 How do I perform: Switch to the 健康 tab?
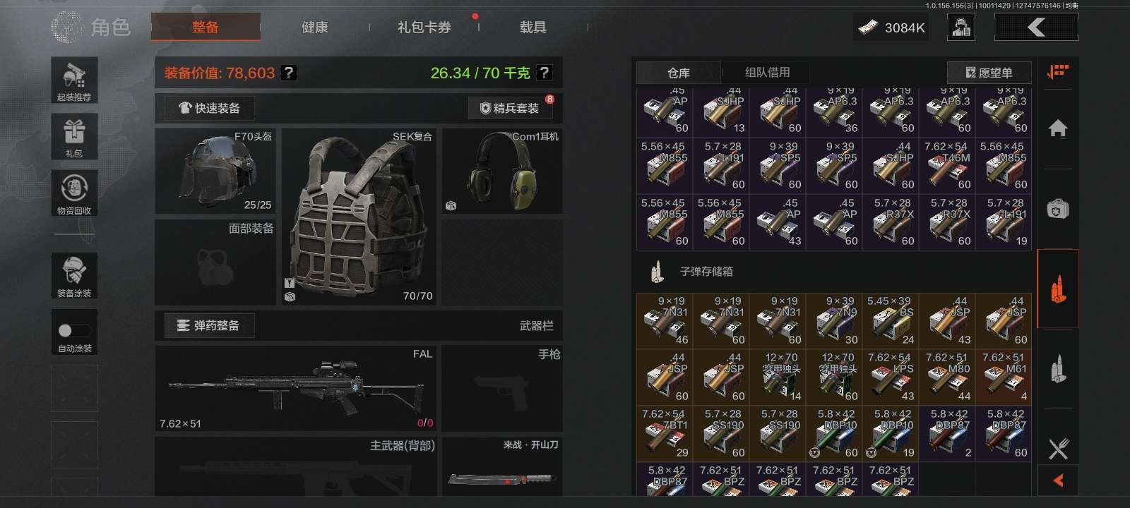[314, 27]
